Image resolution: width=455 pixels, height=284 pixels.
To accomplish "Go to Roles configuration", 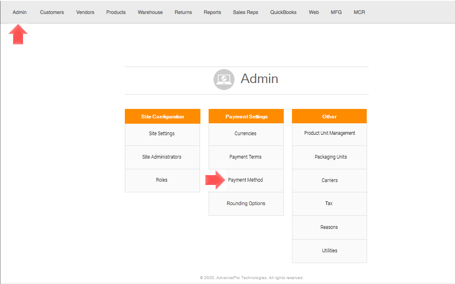I will (x=162, y=180).
